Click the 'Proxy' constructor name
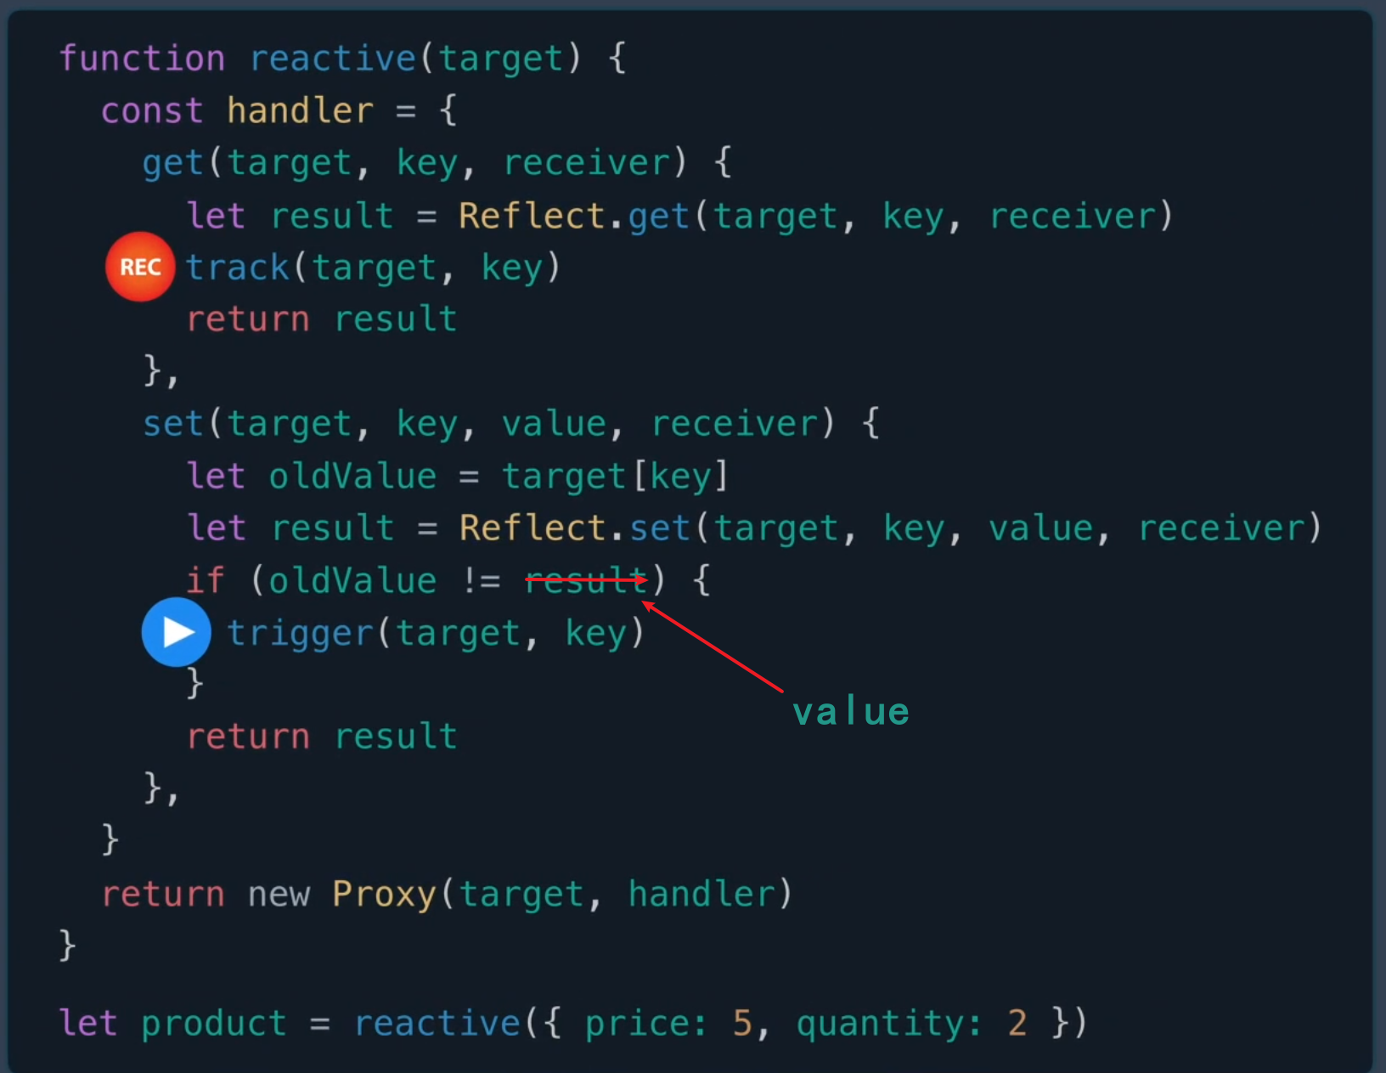1386x1073 pixels. (x=384, y=895)
